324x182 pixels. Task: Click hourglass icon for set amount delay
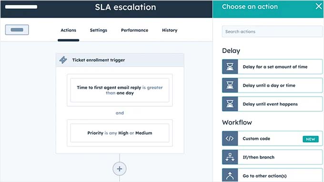pos(230,67)
